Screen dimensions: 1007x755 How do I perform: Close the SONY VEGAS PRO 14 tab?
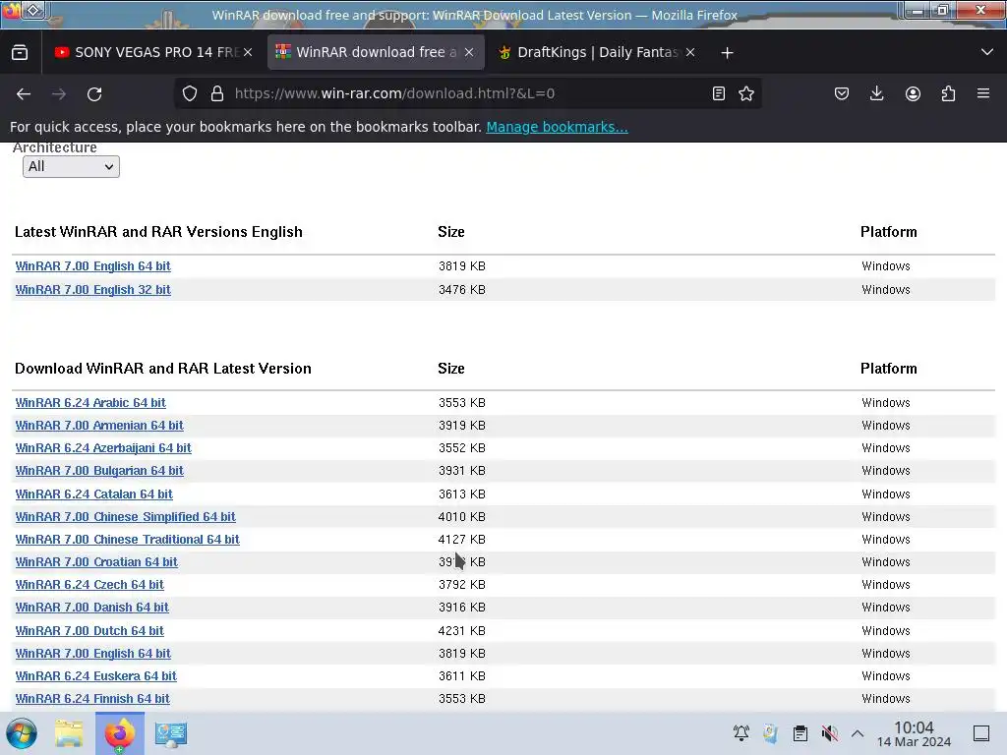coord(248,53)
